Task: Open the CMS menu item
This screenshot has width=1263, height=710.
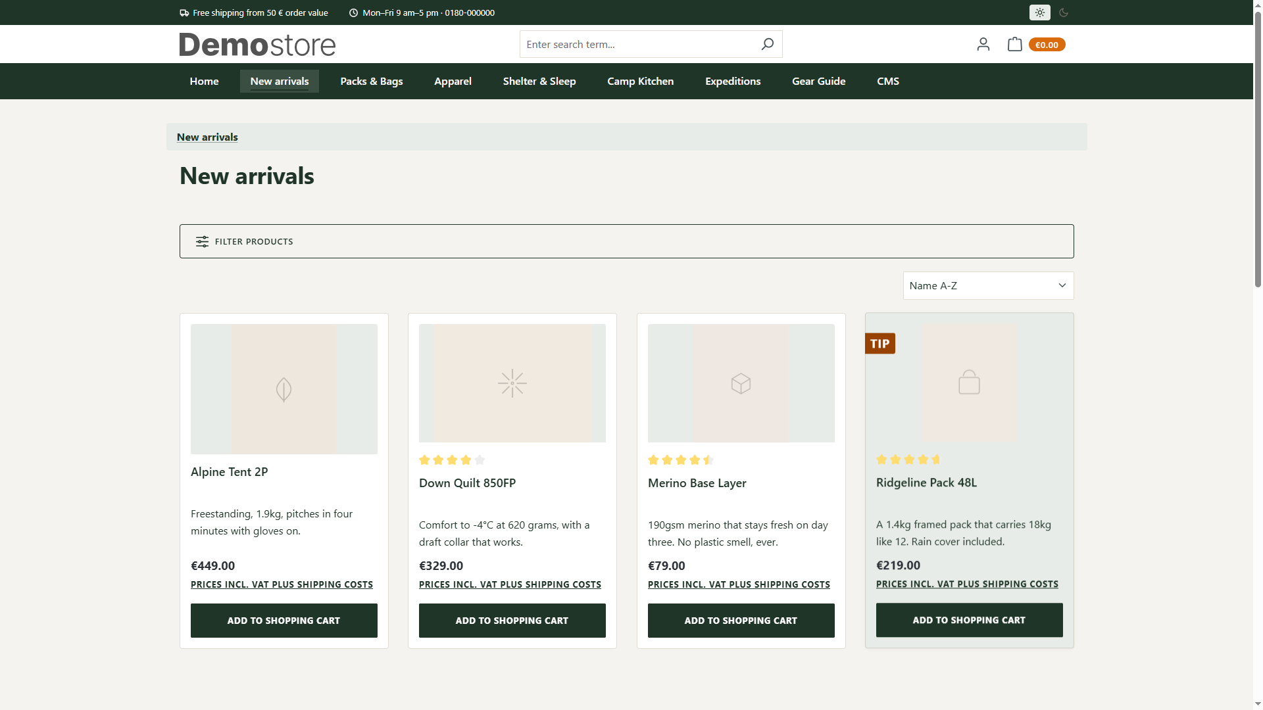Action: point(887,81)
